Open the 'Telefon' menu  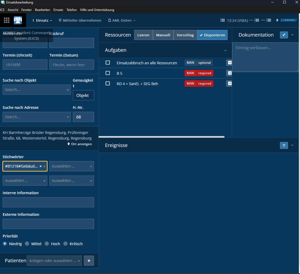point(72,10)
